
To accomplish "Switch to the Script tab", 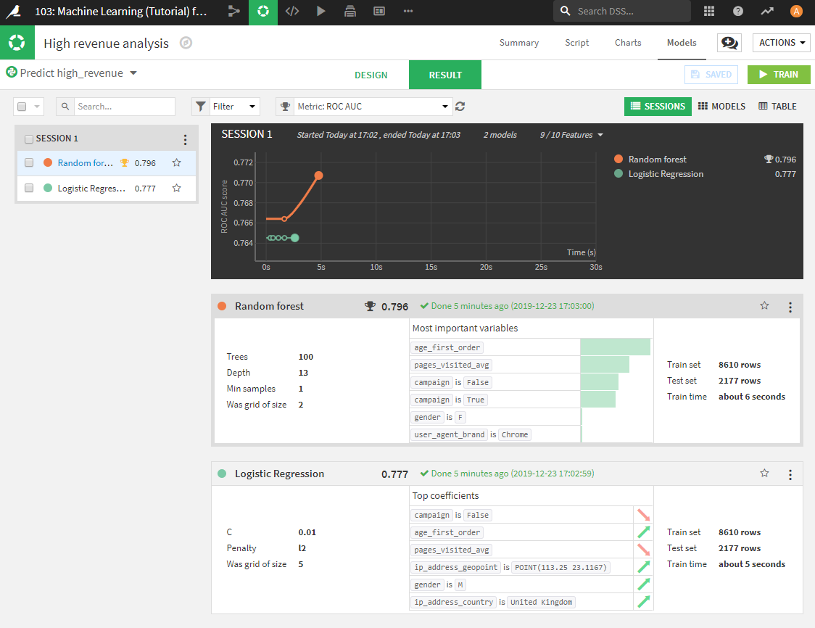I will (577, 43).
